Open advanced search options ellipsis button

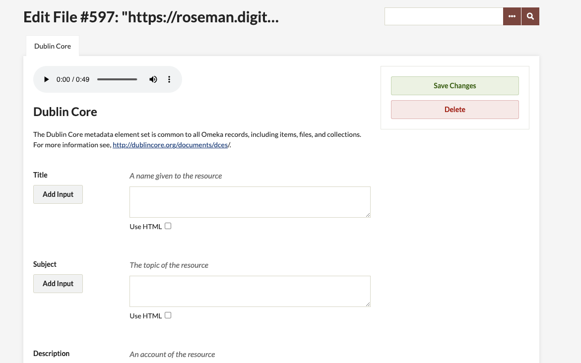tap(512, 16)
